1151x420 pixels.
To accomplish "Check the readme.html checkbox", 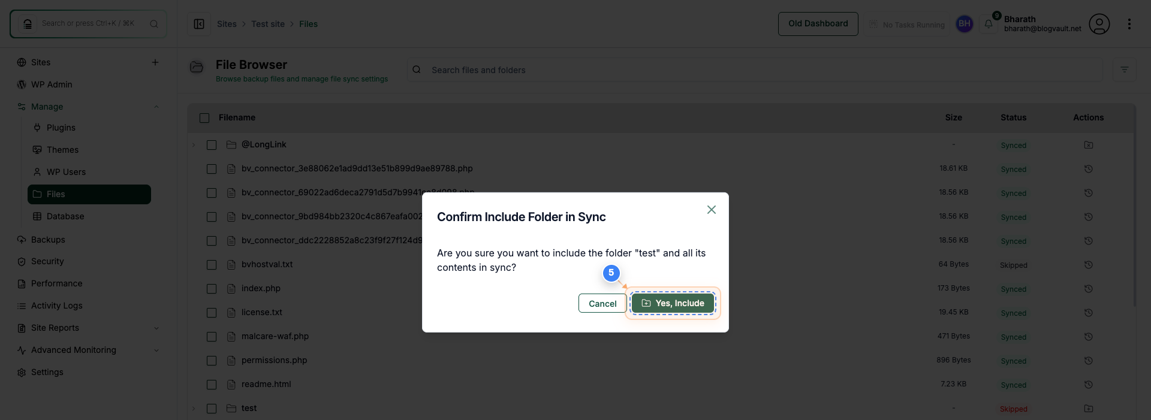I will 212,385.
